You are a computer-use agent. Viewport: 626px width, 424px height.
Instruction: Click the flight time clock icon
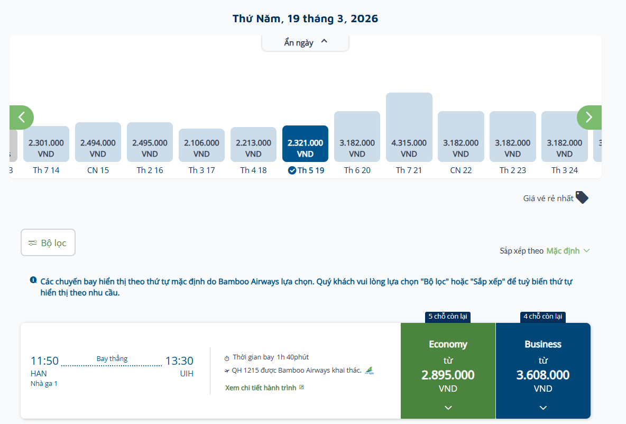[227, 358]
